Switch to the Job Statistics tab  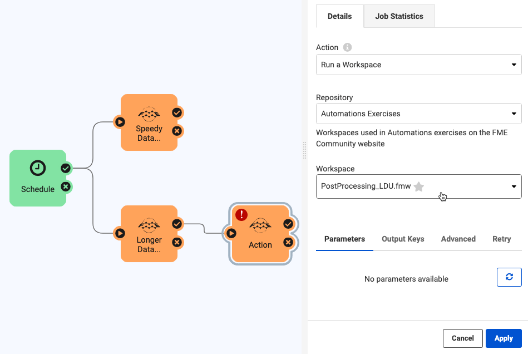click(x=399, y=16)
